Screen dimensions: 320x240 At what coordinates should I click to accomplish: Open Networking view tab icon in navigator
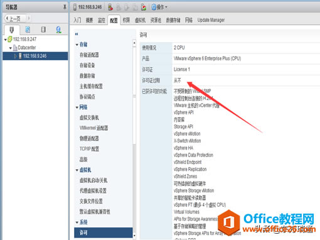coord(58,30)
